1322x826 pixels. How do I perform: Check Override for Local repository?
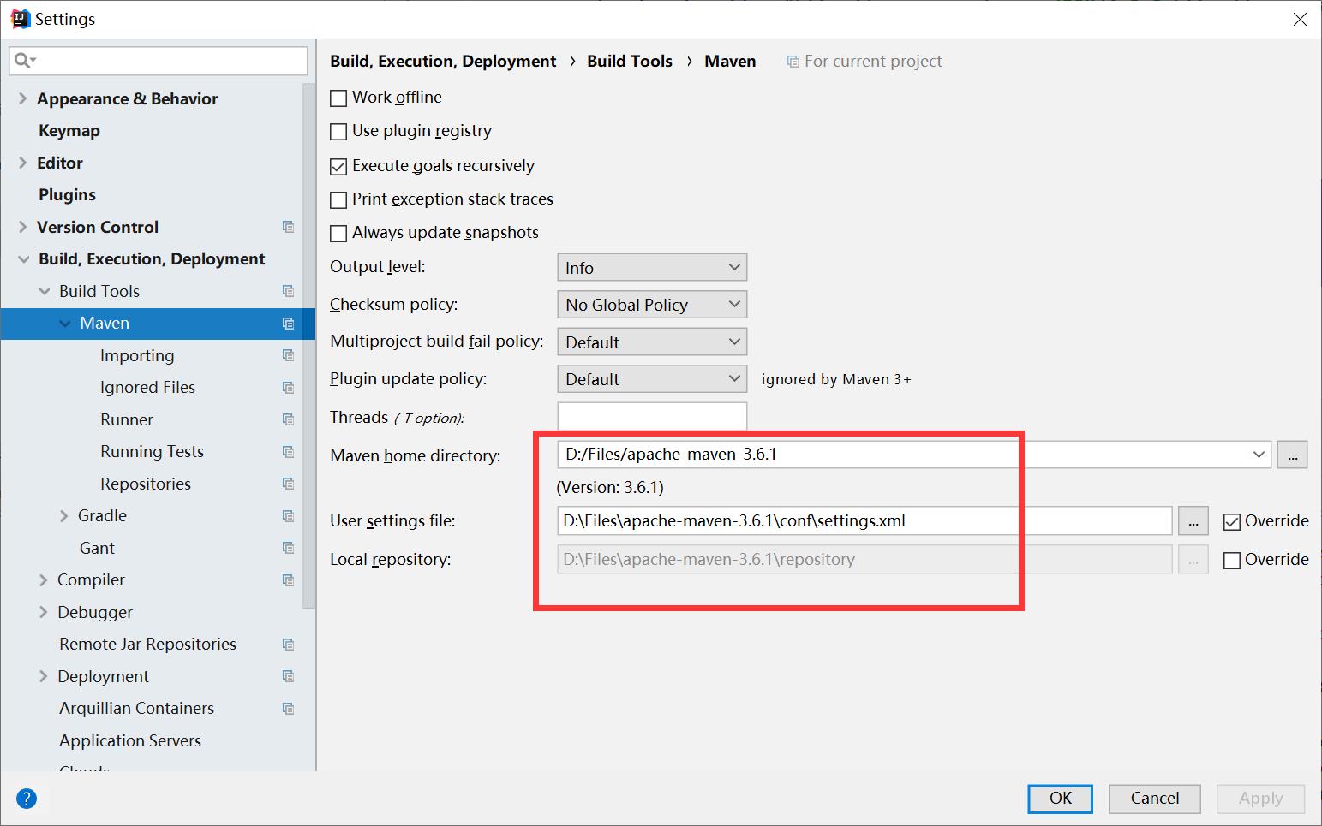[x=1232, y=561]
